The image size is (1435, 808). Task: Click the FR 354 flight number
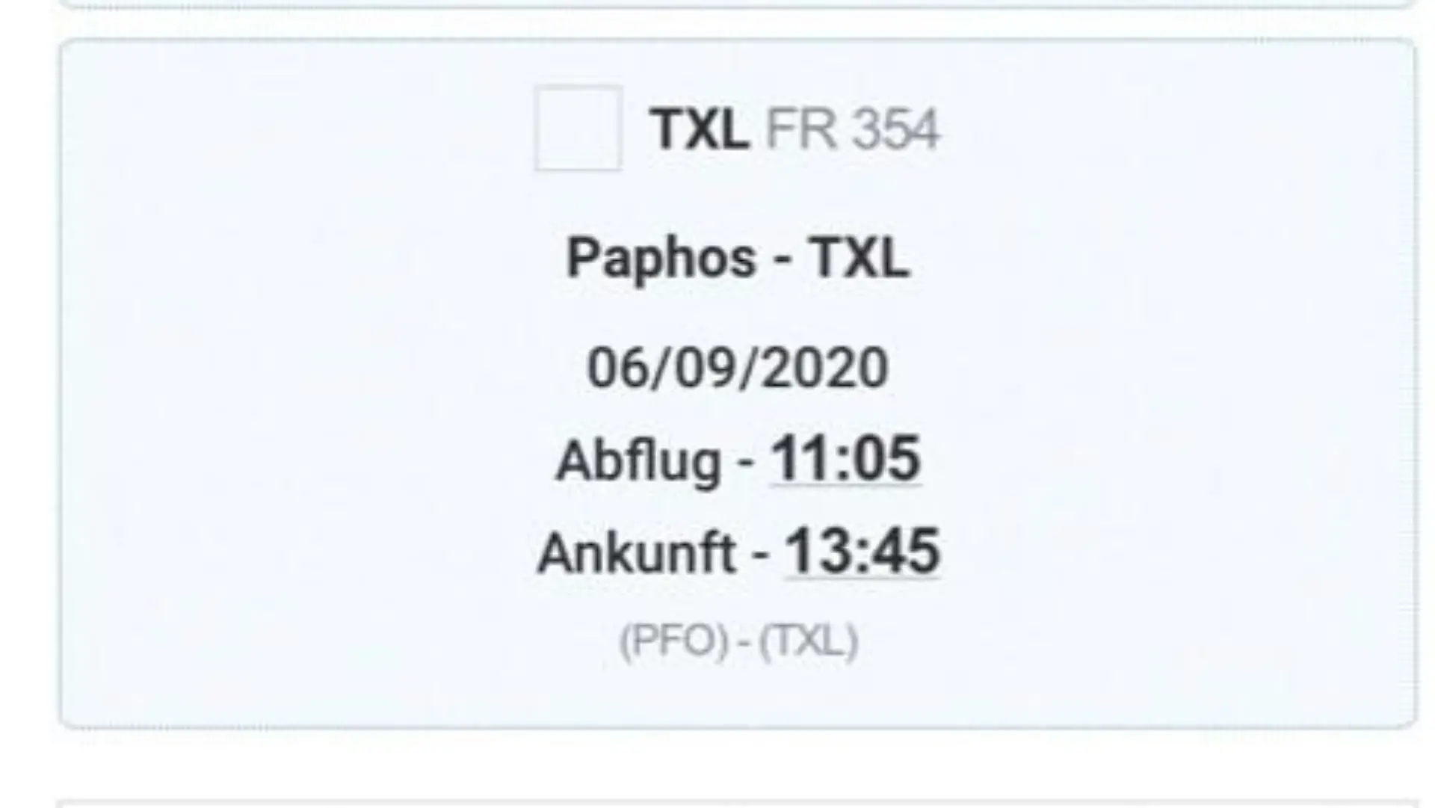click(x=852, y=129)
